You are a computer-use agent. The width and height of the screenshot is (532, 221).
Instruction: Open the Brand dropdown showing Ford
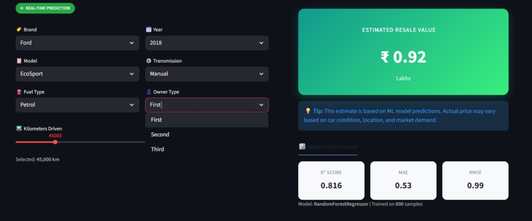click(77, 43)
